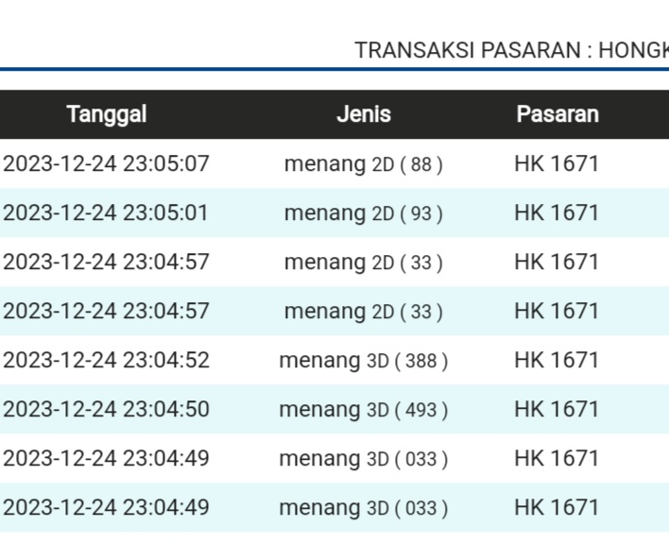The width and height of the screenshot is (669, 544).
Task: Click the menang 2D ( 93 ) cell
Action: [x=364, y=212]
